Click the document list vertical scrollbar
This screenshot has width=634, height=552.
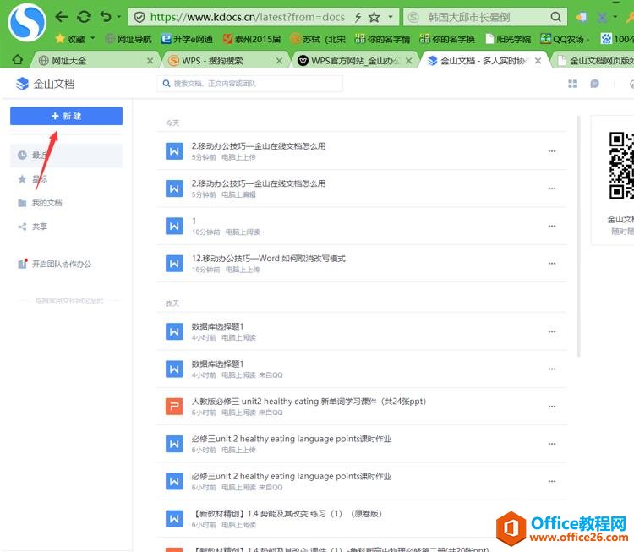pyautogui.click(x=578, y=236)
